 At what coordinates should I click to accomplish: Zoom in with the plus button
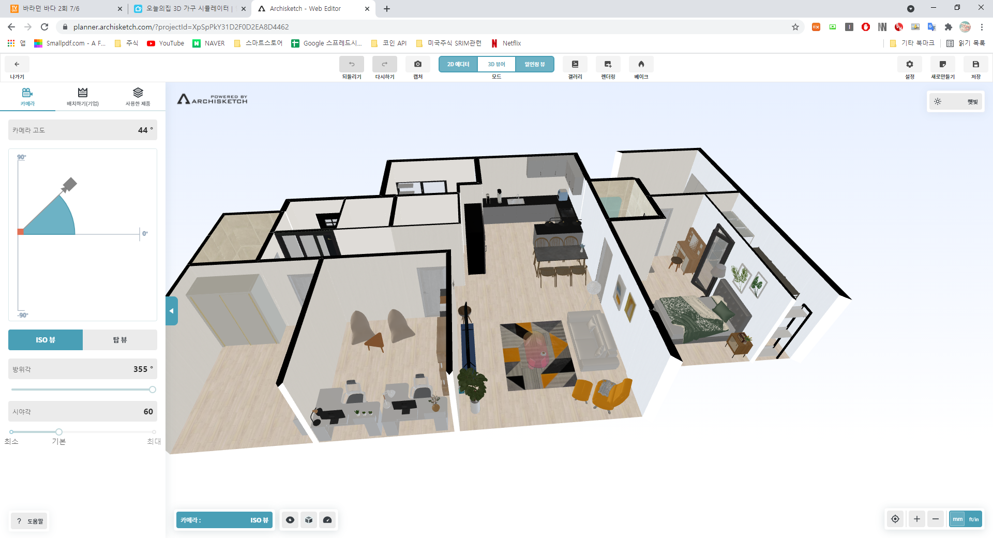917,519
